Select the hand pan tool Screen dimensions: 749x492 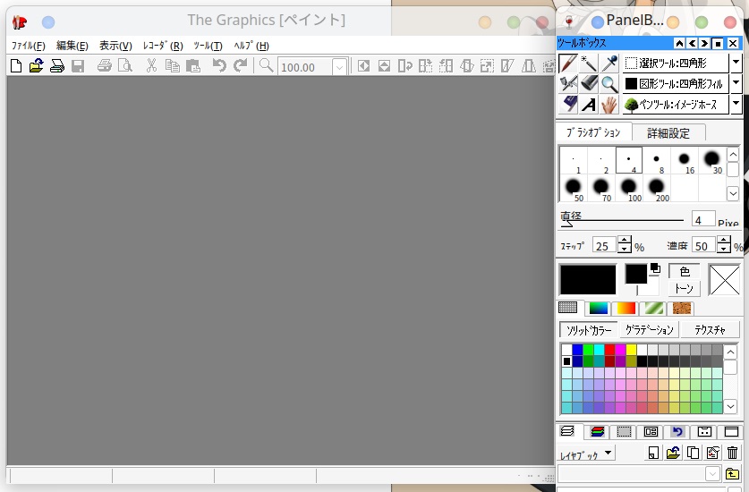[609, 105]
